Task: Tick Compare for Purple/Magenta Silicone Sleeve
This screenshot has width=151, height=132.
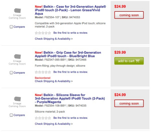Action: [x=11, y=115]
